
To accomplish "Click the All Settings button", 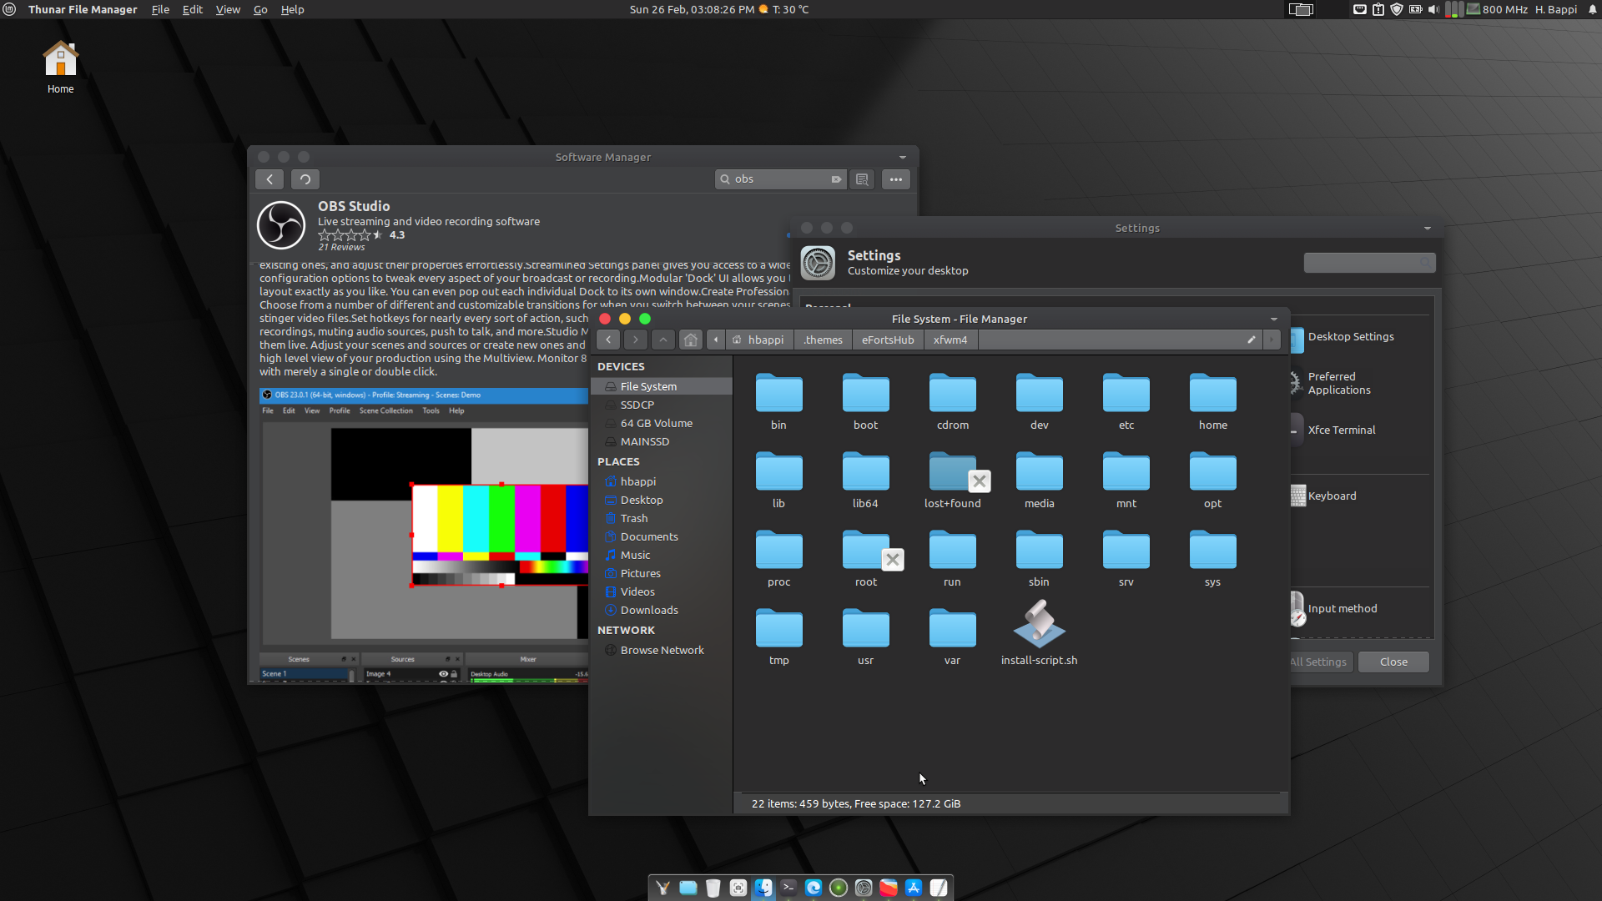I will point(1319,662).
